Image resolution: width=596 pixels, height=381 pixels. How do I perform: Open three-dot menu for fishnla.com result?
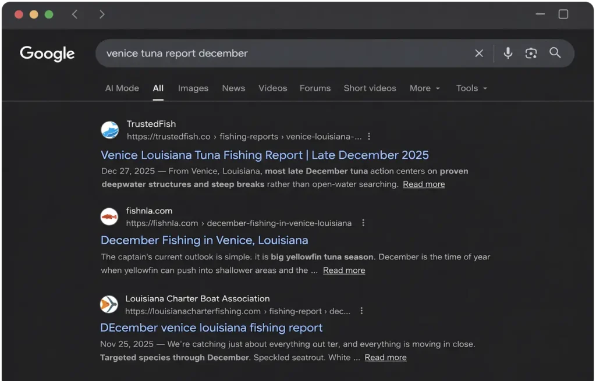coord(363,223)
